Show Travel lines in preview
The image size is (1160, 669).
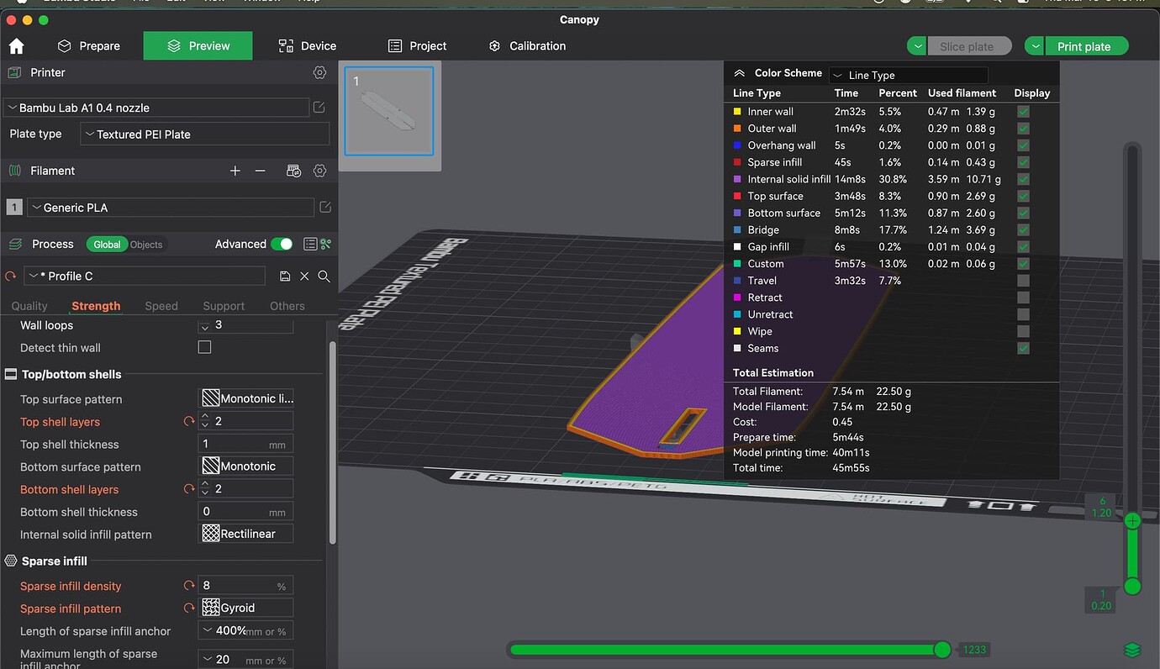1023,281
